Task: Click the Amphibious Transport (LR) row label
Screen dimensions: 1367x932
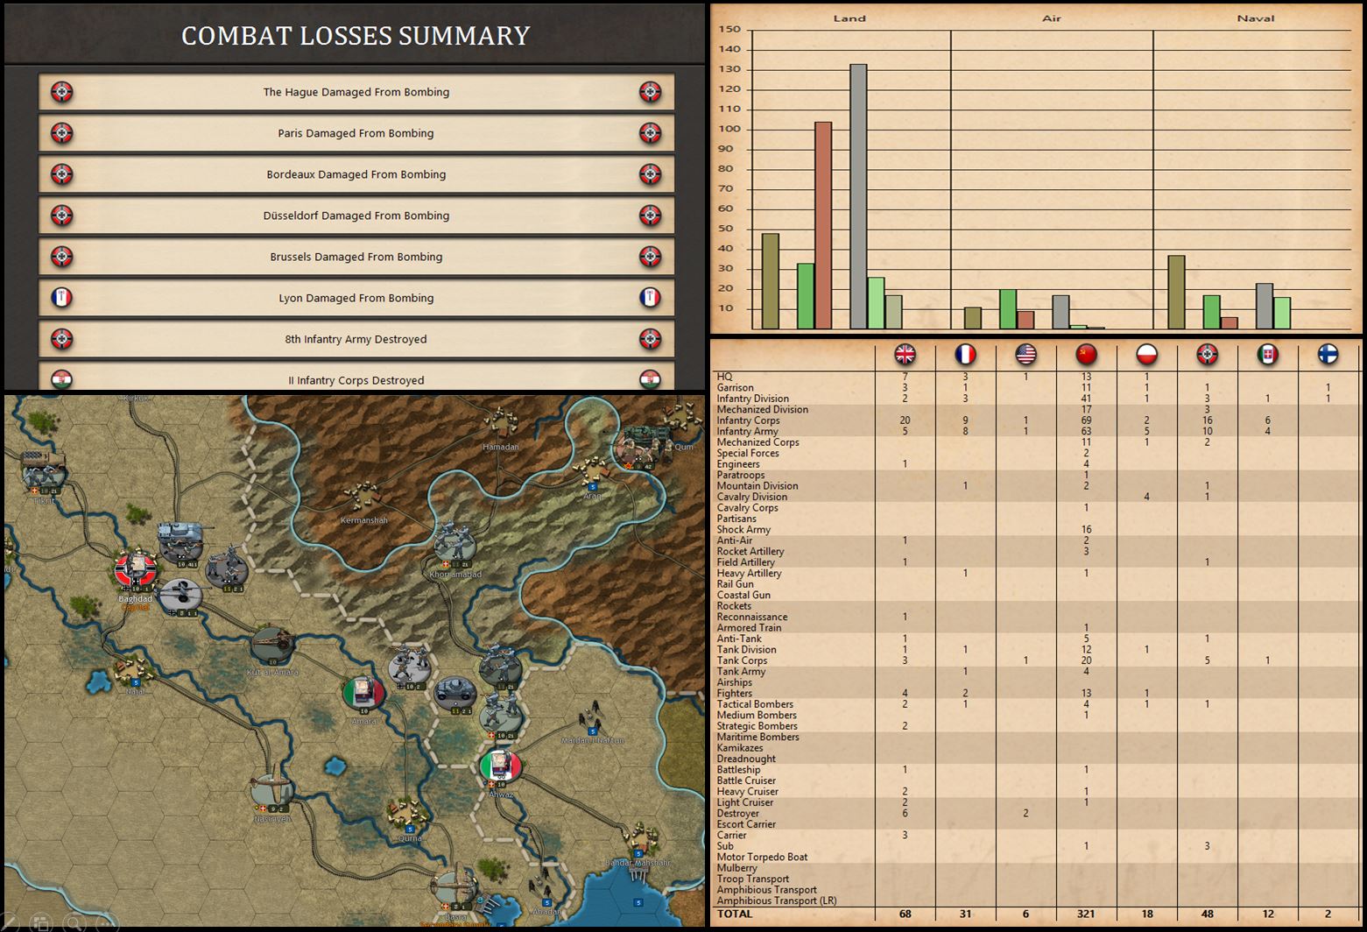Action: (777, 900)
